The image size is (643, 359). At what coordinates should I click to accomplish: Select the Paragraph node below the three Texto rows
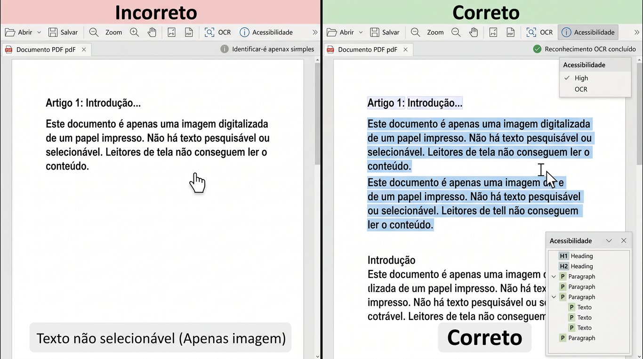point(578,338)
